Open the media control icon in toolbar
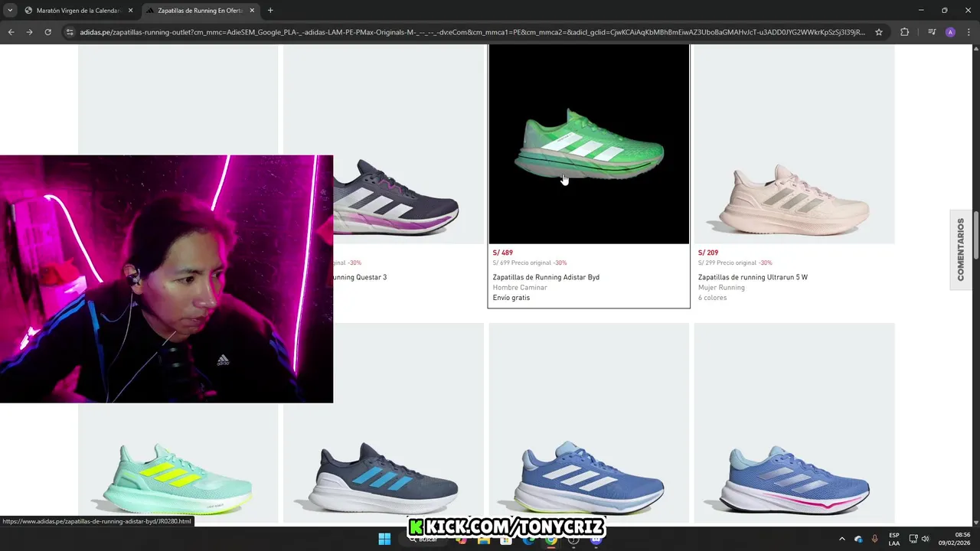 point(932,32)
